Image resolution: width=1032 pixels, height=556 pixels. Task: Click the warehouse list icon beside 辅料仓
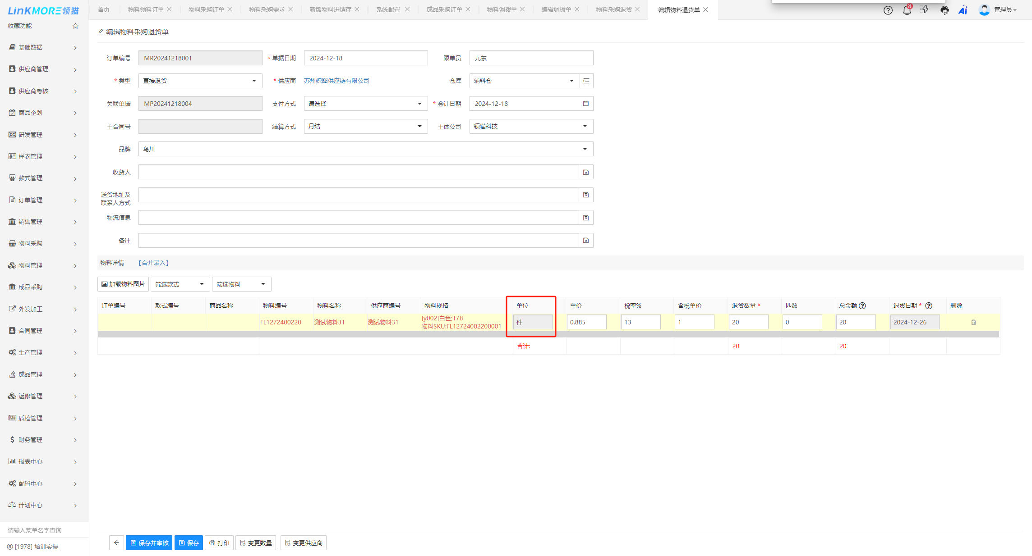click(x=586, y=81)
